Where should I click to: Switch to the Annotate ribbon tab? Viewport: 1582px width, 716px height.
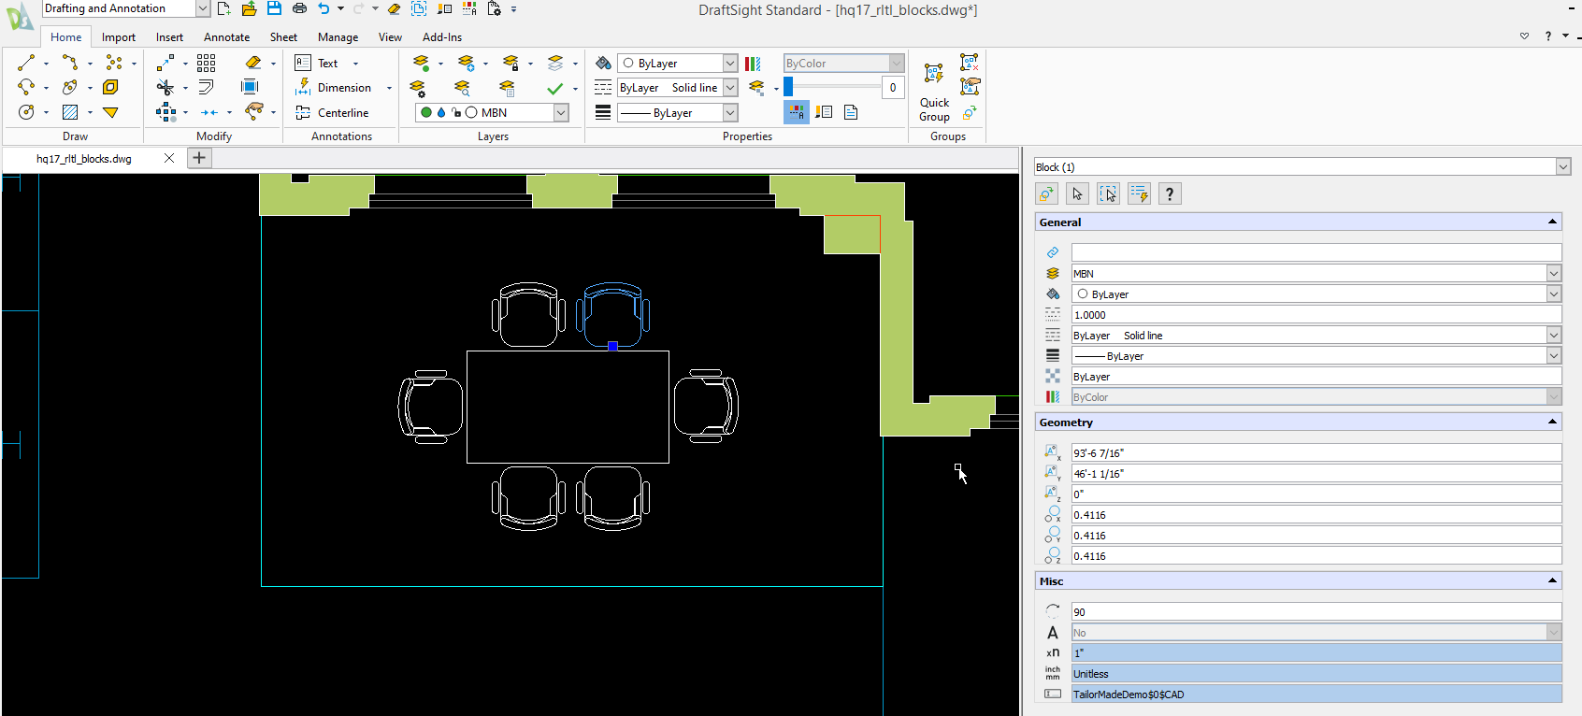click(227, 37)
